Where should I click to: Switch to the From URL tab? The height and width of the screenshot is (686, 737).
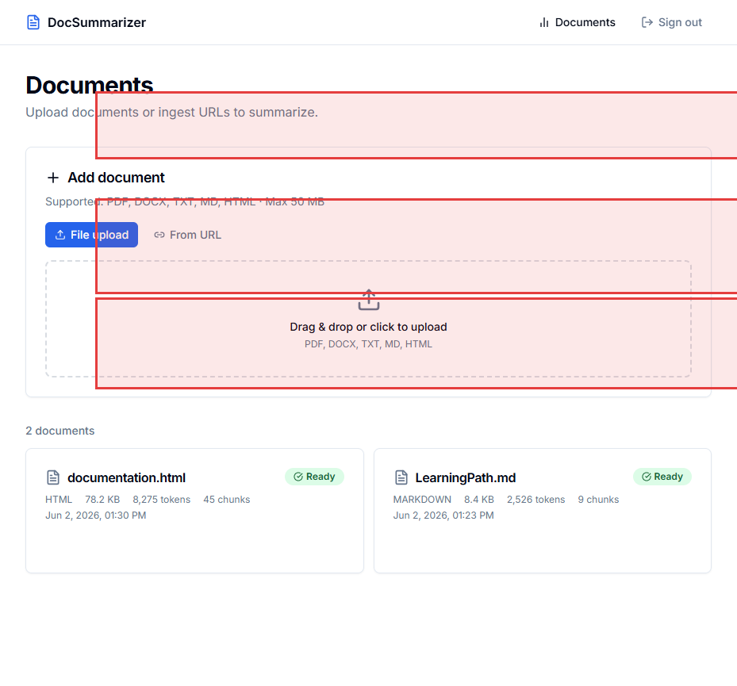coord(187,235)
